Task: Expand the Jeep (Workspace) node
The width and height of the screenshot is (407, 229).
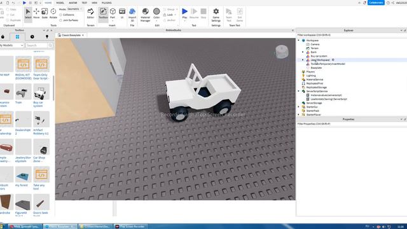Action: coord(303,60)
